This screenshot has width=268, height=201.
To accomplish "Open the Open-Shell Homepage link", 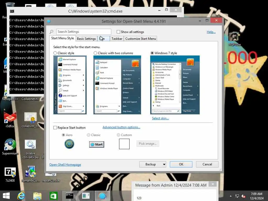I will pyautogui.click(x=65, y=165).
